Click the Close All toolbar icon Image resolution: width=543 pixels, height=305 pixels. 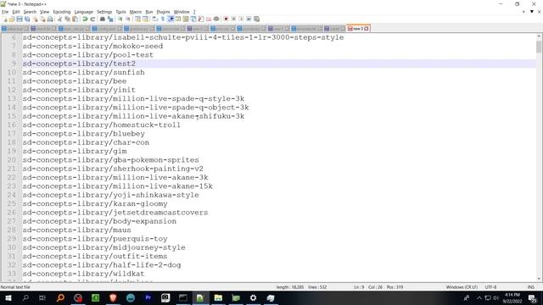coord(42,19)
